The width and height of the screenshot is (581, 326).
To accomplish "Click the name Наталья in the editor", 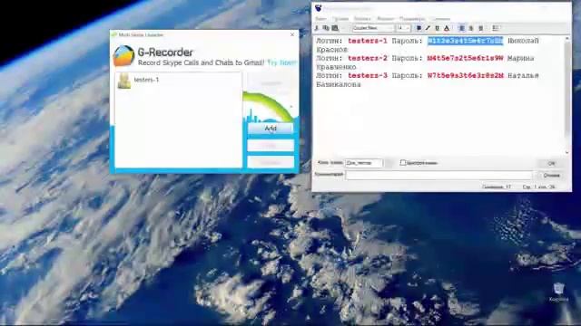I will 523,76.
